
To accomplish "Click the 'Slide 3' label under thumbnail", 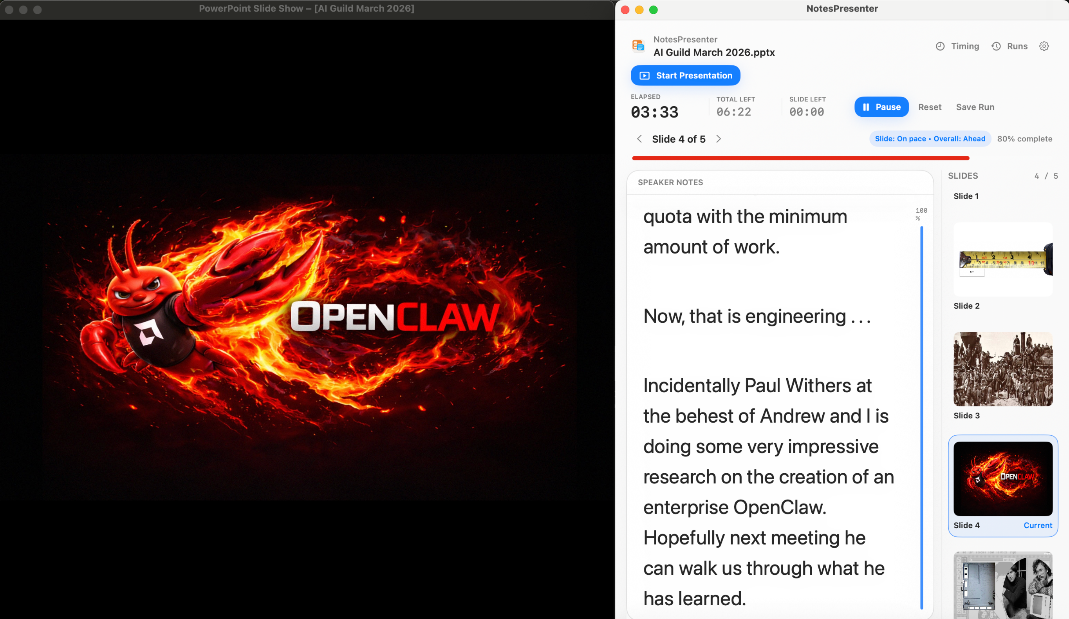I will (966, 416).
